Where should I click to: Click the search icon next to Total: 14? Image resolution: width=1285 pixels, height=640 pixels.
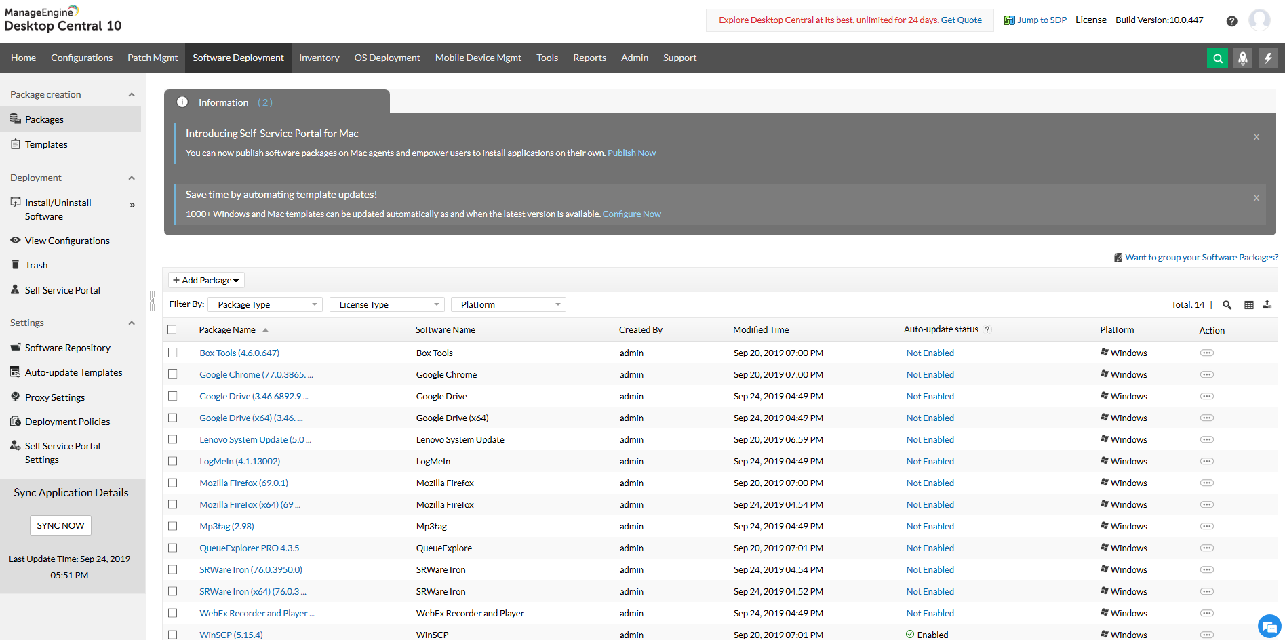(1227, 304)
